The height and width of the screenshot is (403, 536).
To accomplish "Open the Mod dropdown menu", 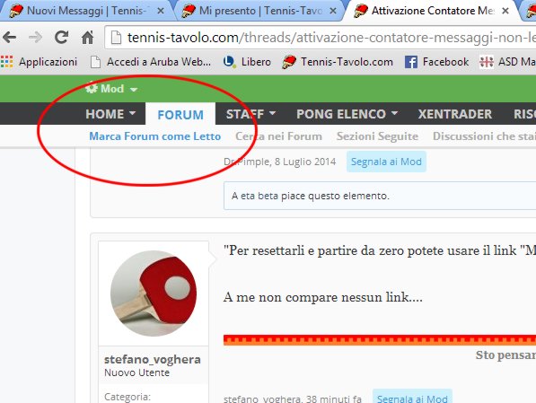I will [111, 89].
